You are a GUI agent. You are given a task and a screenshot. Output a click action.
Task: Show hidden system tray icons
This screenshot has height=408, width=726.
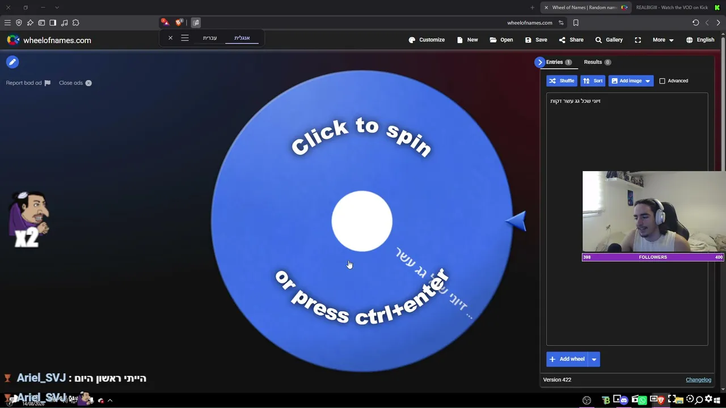point(110,400)
